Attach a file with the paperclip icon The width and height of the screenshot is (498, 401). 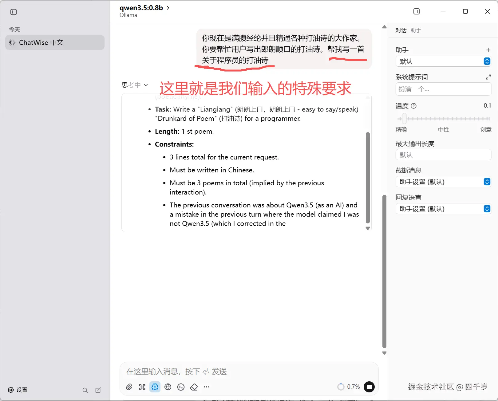coord(129,387)
